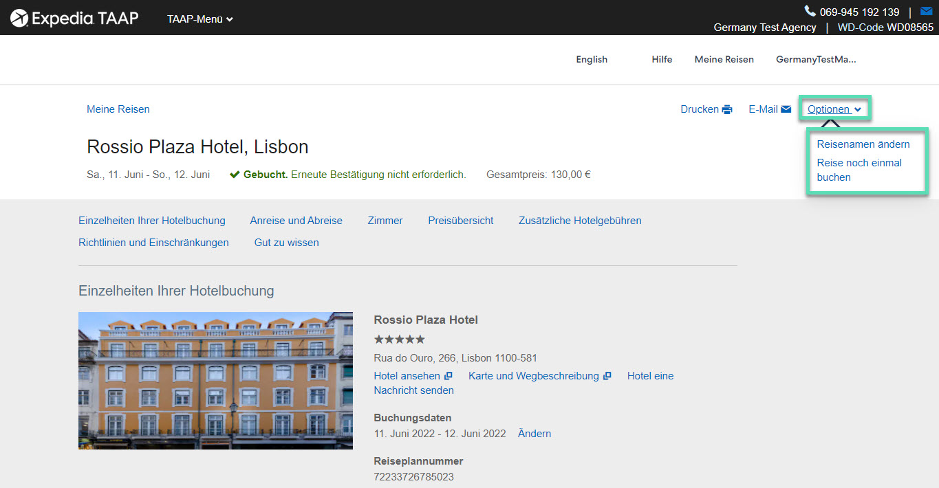939x488 pixels.
Task: Click the Erneute Bestätigung nicht erforderlich text
Action: [378, 175]
